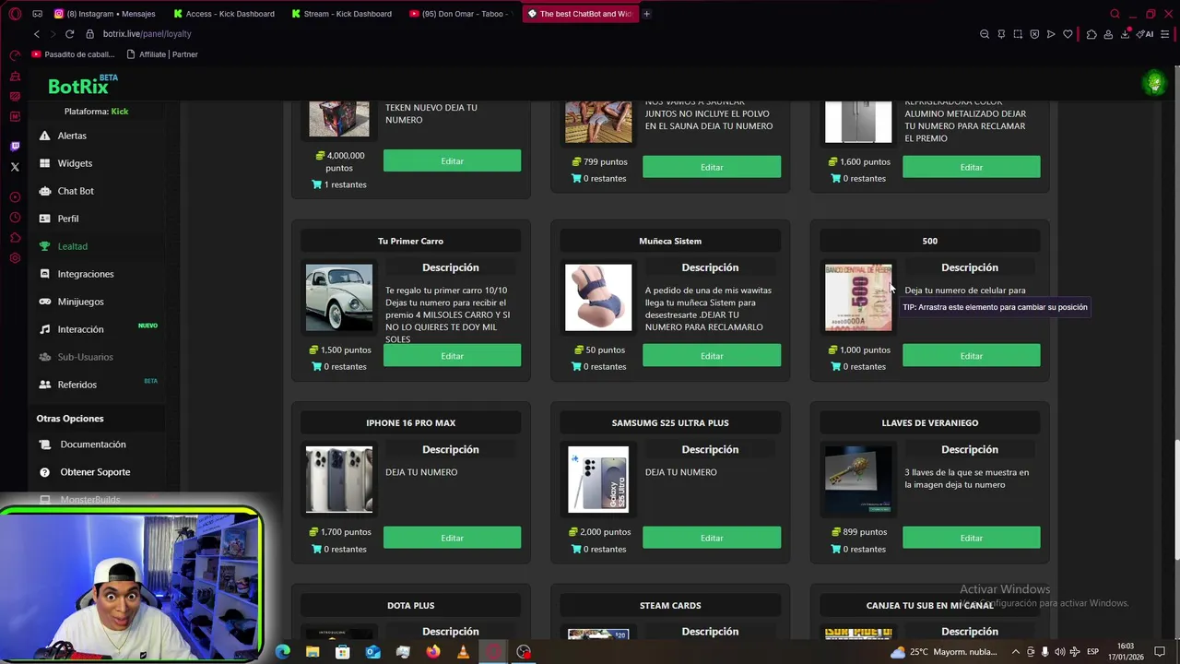
Task: Open File Explorer from the taskbar
Action: click(x=313, y=652)
